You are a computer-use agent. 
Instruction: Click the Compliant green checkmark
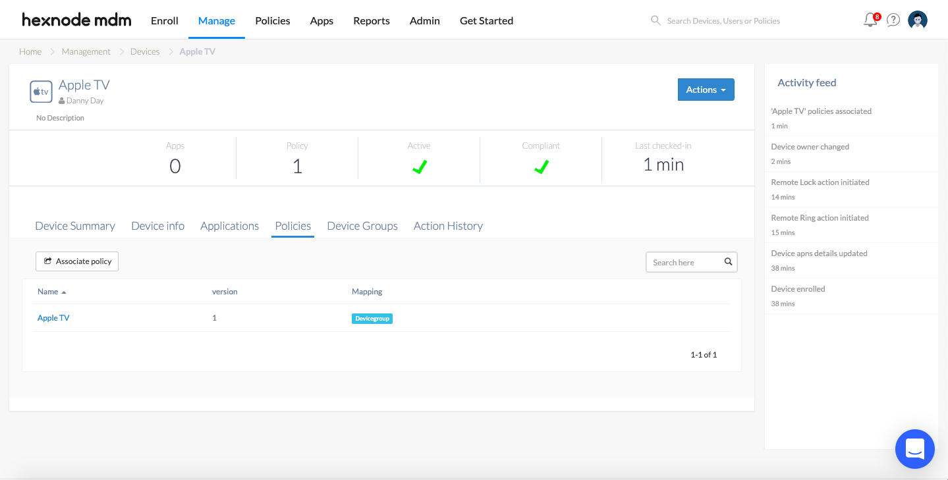click(542, 167)
